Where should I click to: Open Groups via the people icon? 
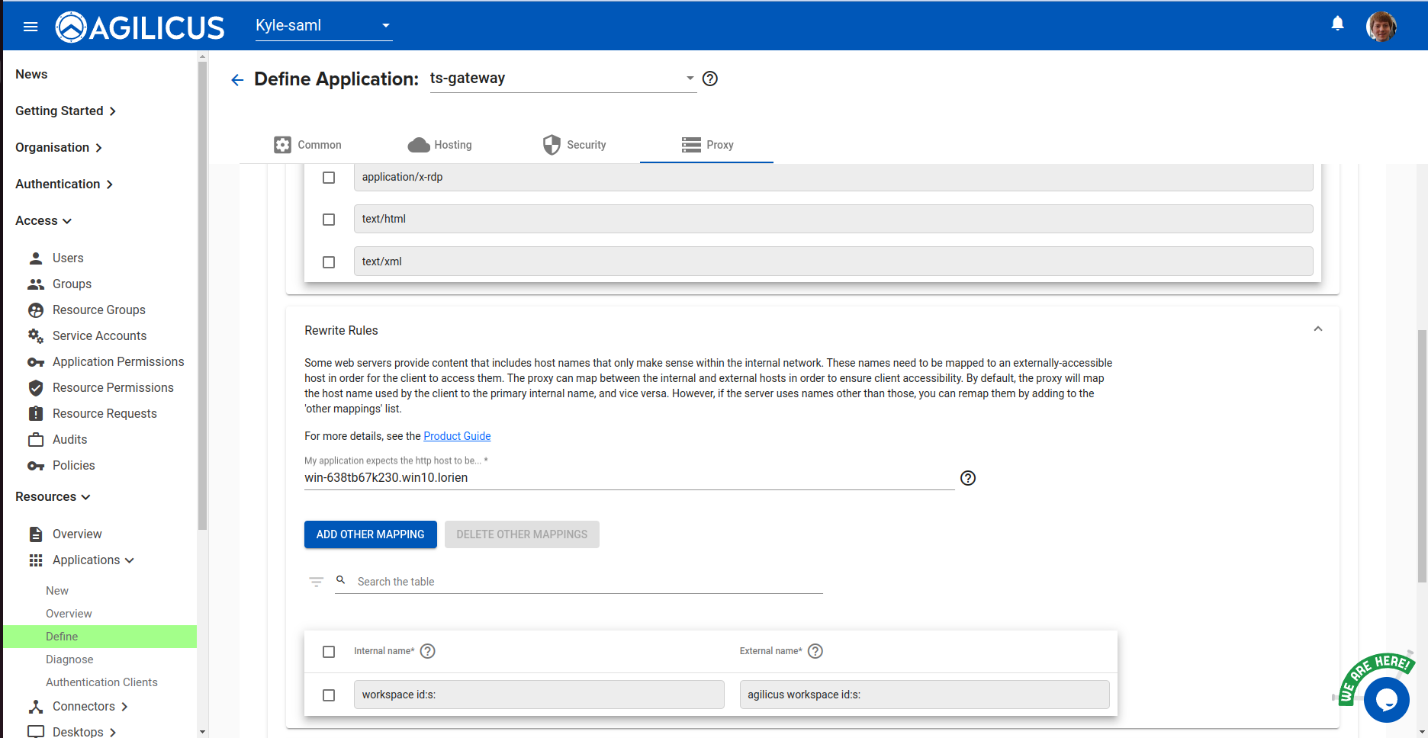click(x=36, y=284)
